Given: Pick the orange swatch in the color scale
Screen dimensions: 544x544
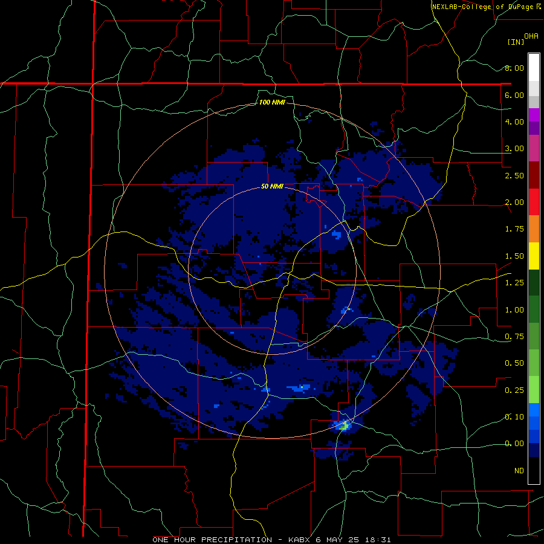Looking at the screenshot, I should (534, 228).
